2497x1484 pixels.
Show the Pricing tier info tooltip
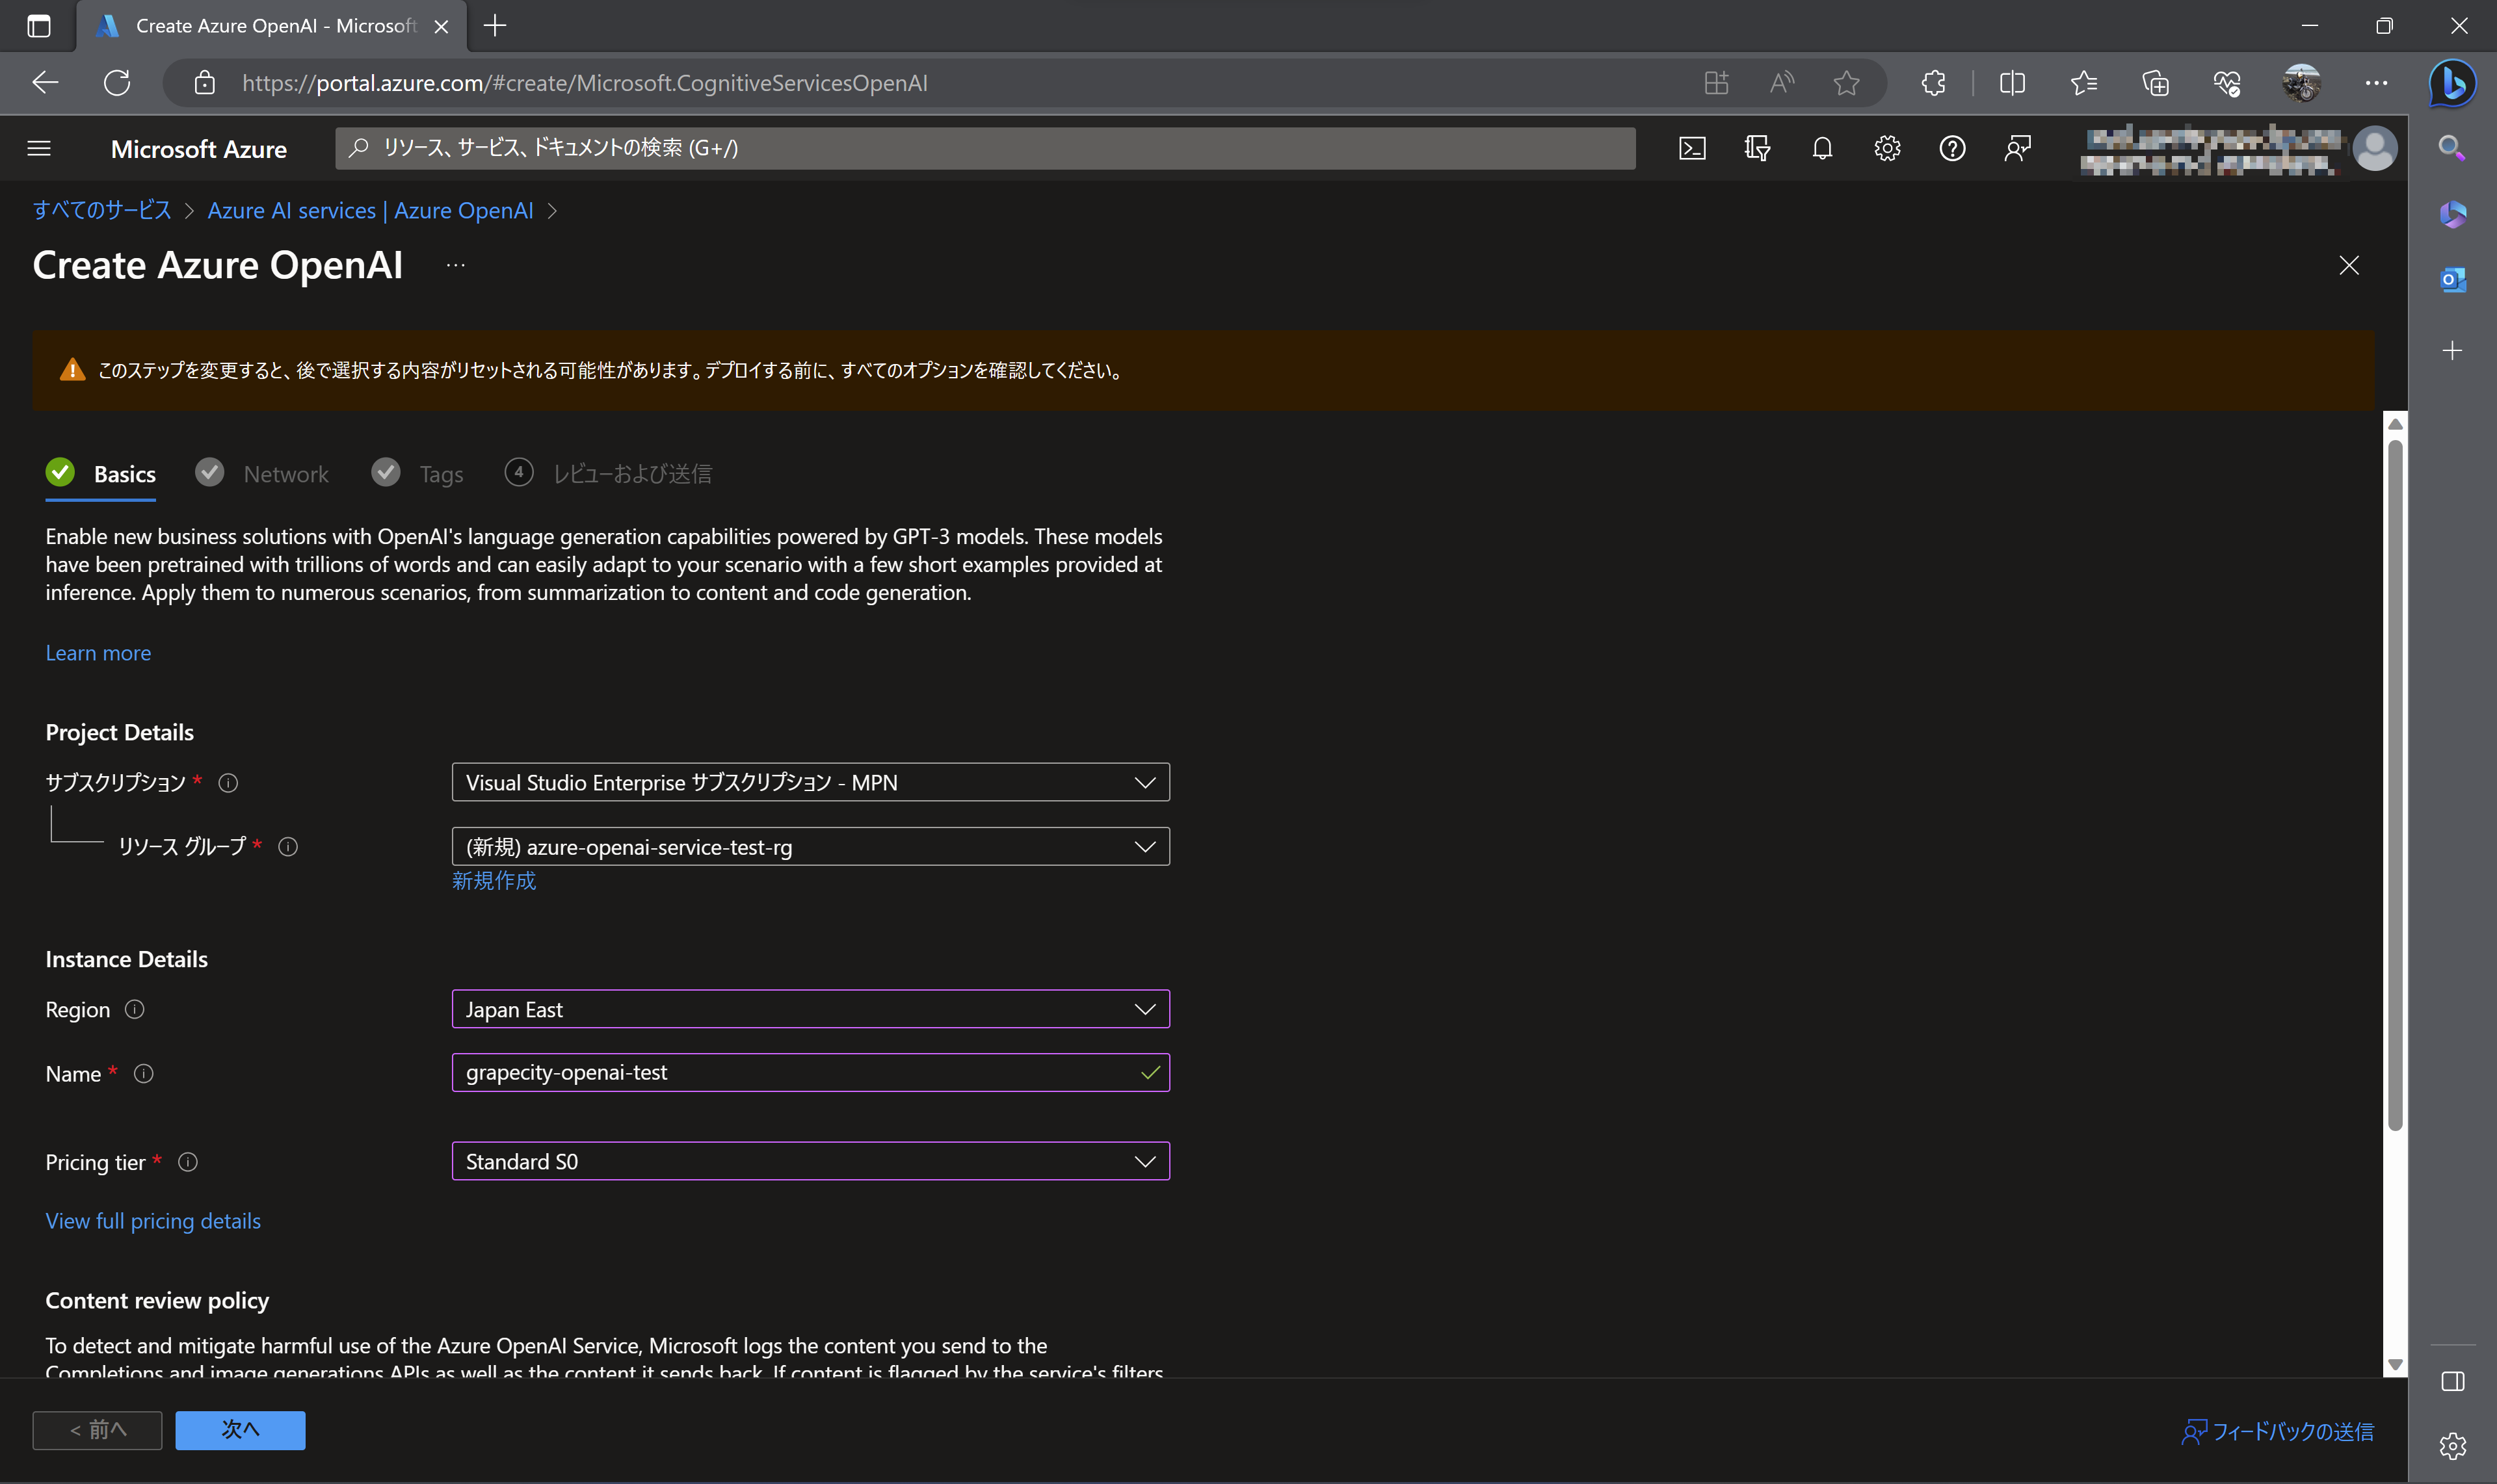tap(188, 1162)
